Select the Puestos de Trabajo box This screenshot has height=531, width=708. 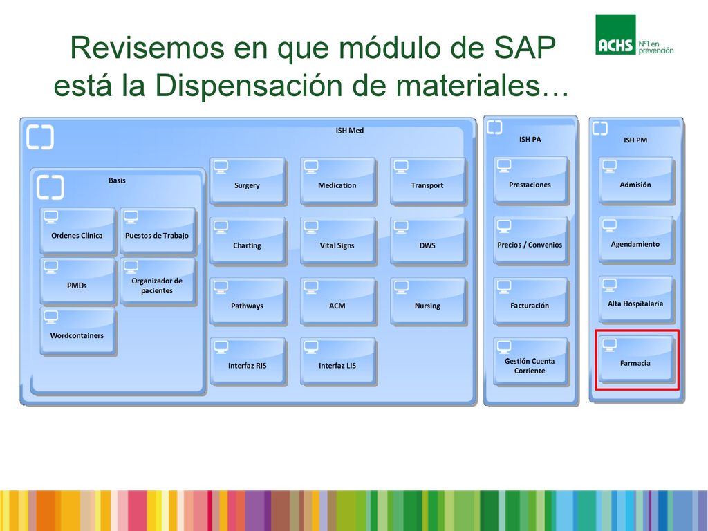tap(158, 231)
